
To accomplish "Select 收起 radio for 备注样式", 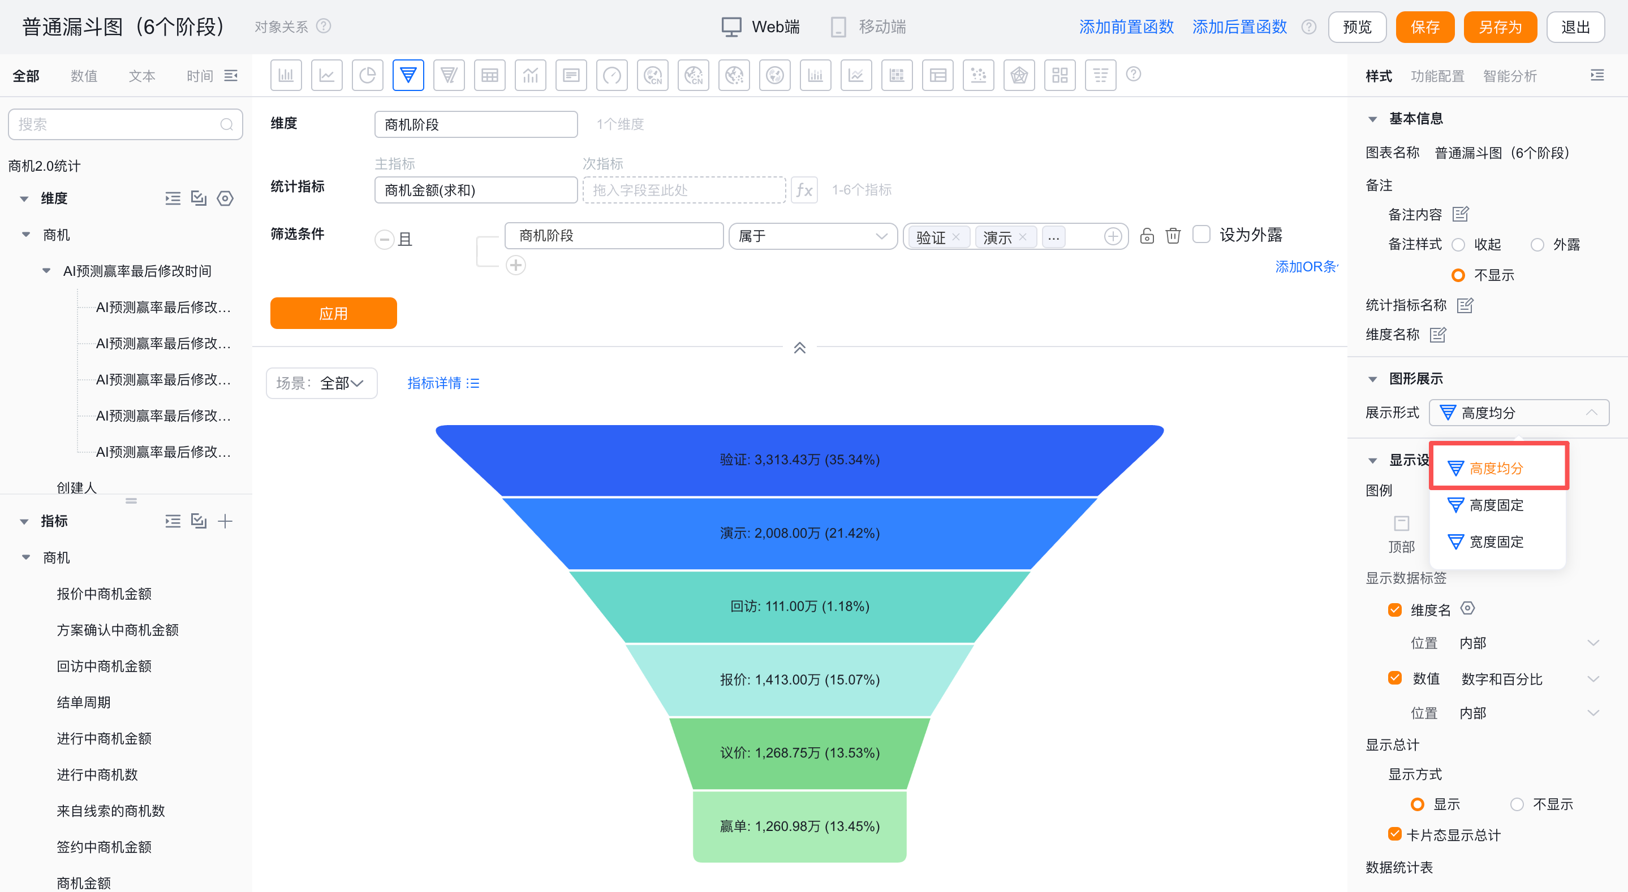I will tap(1459, 244).
